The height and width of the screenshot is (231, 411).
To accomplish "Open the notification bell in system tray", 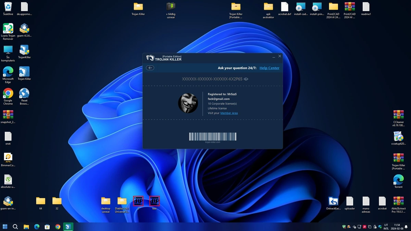I will pyautogui.click(x=406, y=227).
